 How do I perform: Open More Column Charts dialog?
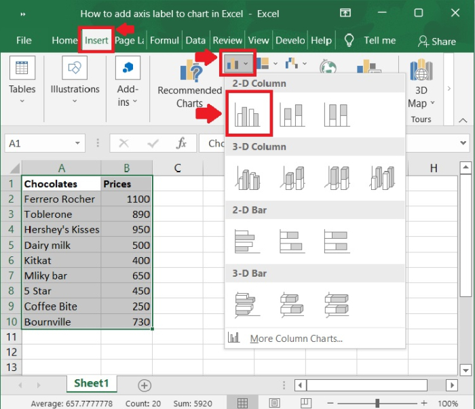pos(296,338)
